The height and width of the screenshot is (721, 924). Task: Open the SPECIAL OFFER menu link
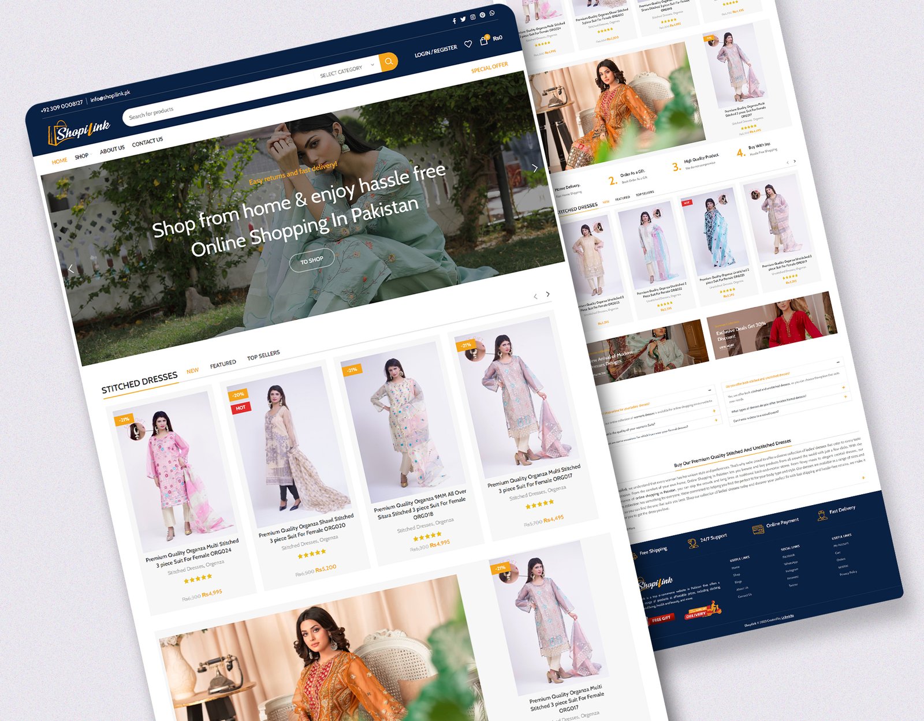pos(490,68)
